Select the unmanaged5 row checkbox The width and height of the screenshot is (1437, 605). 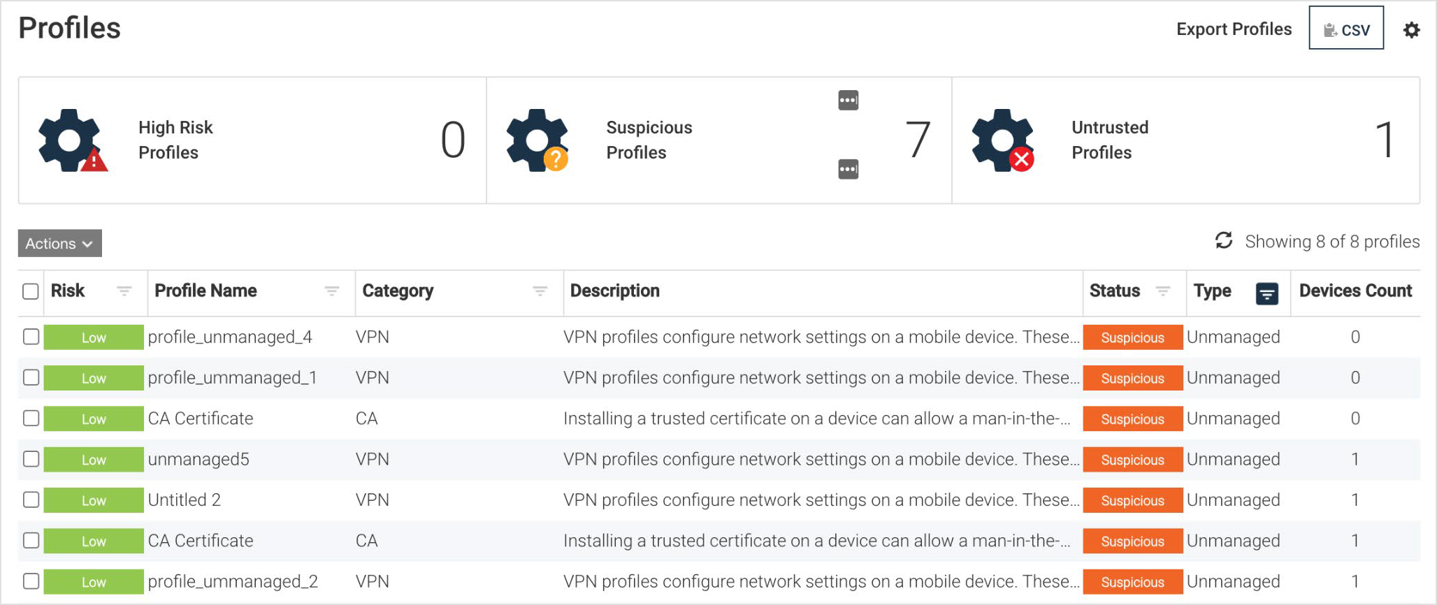pyautogui.click(x=31, y=459)
